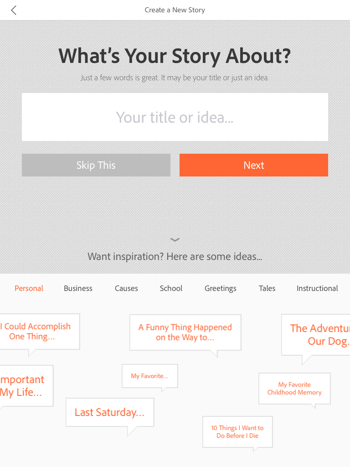Open the Causes category tab

126,288
